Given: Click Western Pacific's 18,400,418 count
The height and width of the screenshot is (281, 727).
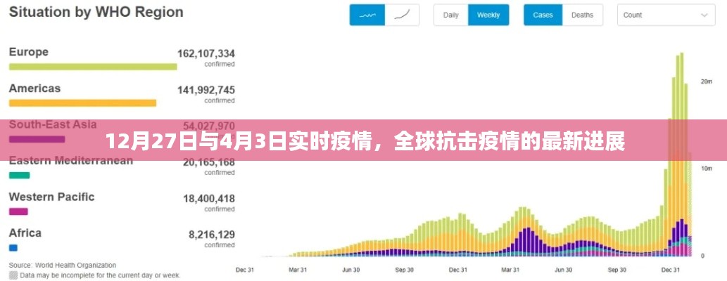Looking at the screenshot, I should tap(208, 199).
